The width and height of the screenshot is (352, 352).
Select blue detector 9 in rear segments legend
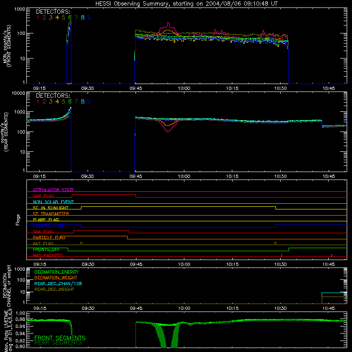coord(89,102)
